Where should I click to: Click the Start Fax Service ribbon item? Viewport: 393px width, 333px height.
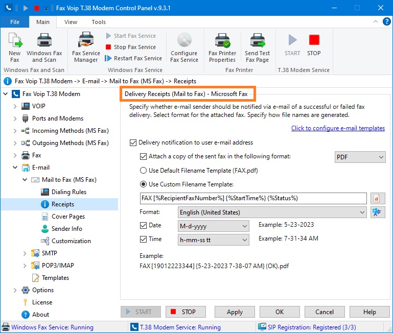click(131, 36)
